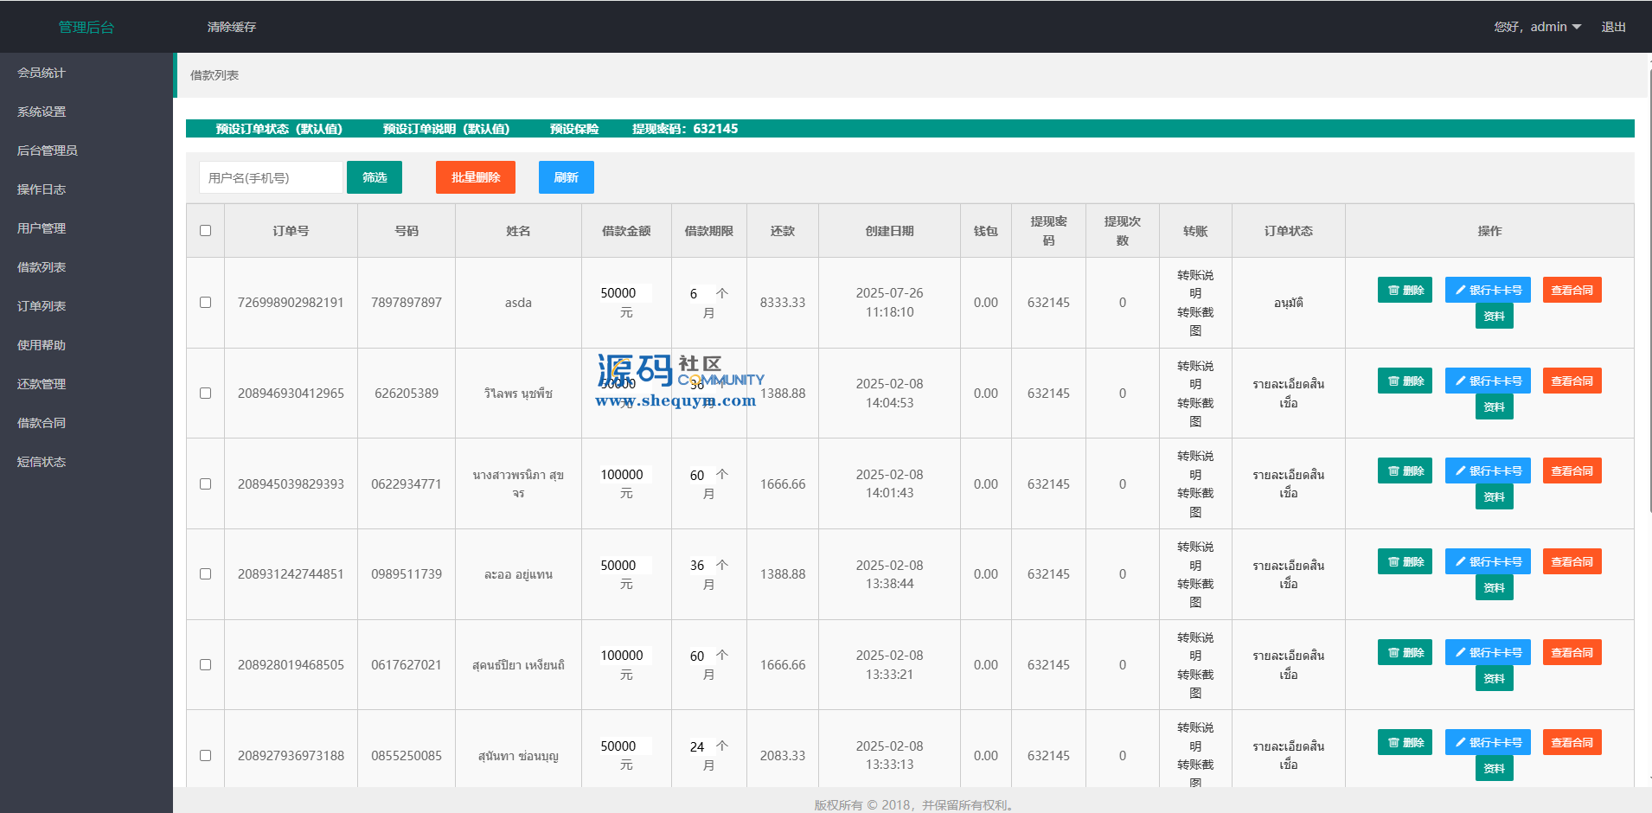Edit bank card for order 208931242744851

pyautogui.click(x=1488, y=561)
